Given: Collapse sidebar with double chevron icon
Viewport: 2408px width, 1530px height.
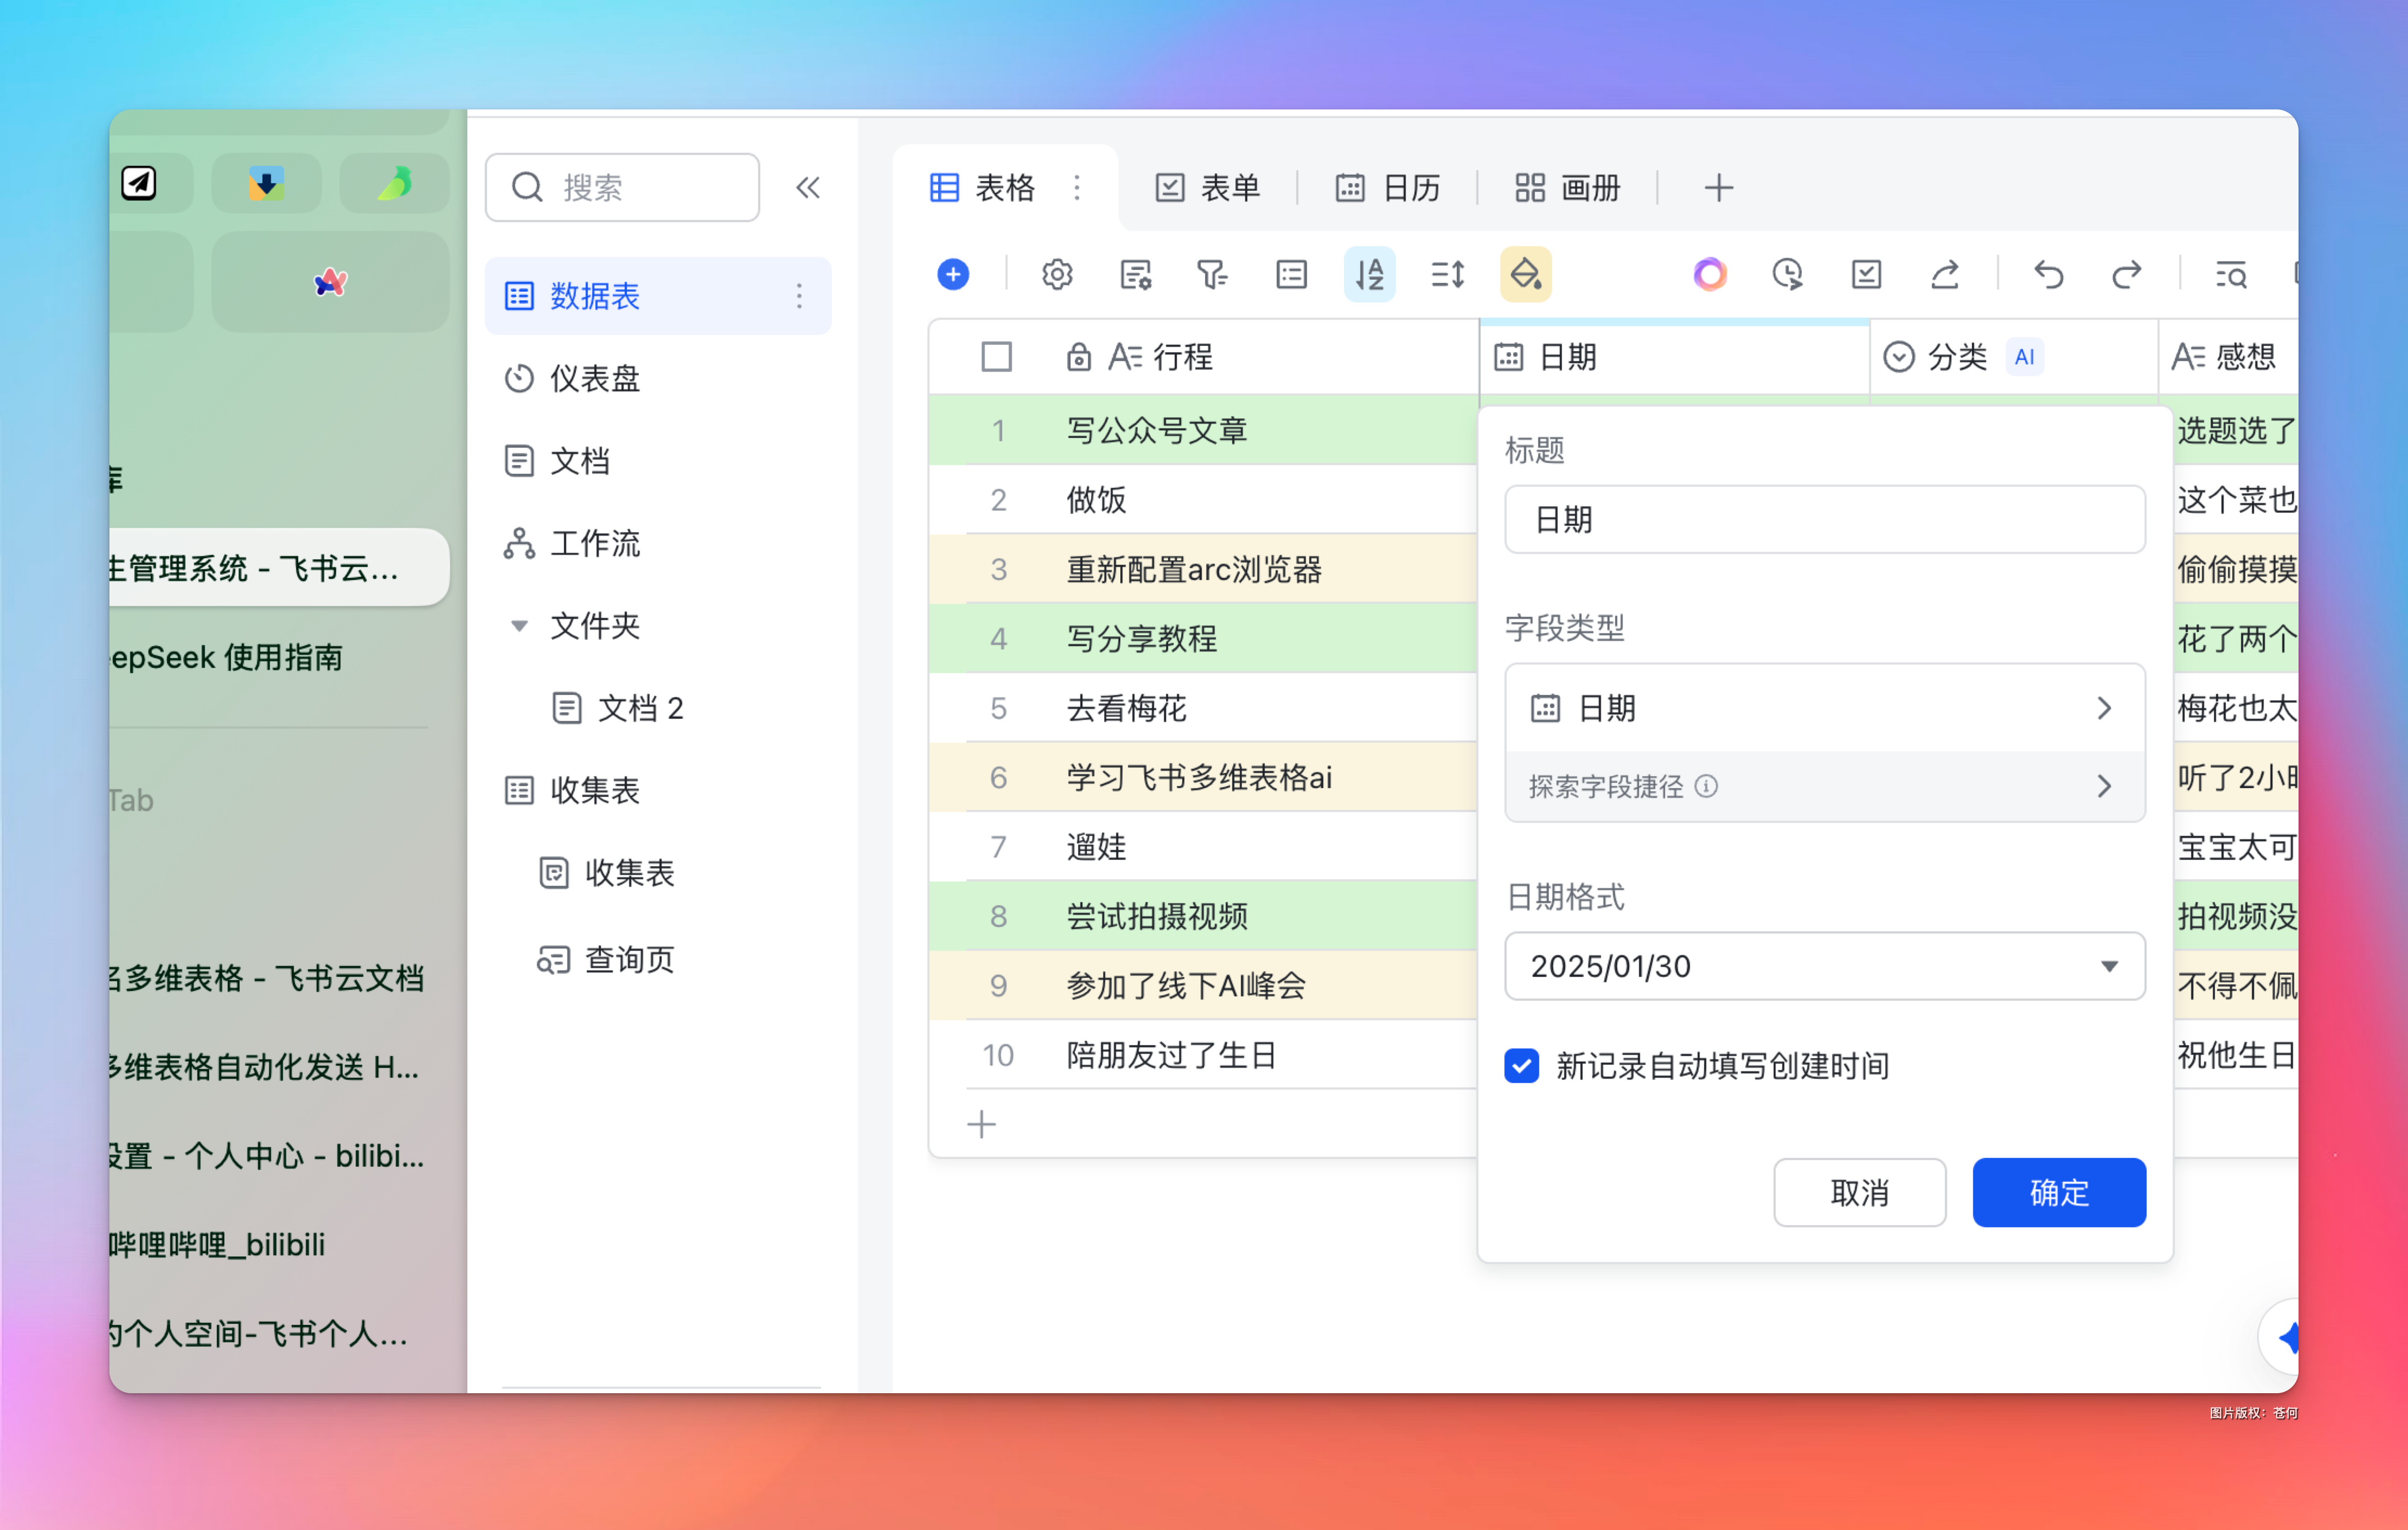Looking at the screenshot, I should [x=808, y=187].
